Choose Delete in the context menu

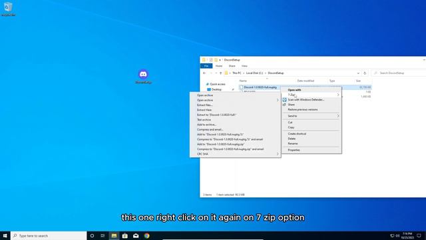pyautogui.click(x=311, y=139)
